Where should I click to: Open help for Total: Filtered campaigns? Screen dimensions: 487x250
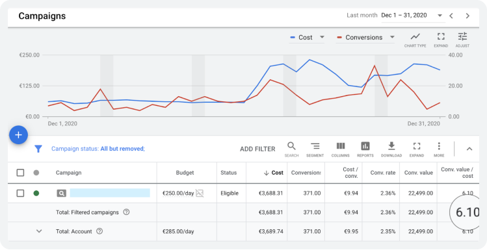point(126,212)
